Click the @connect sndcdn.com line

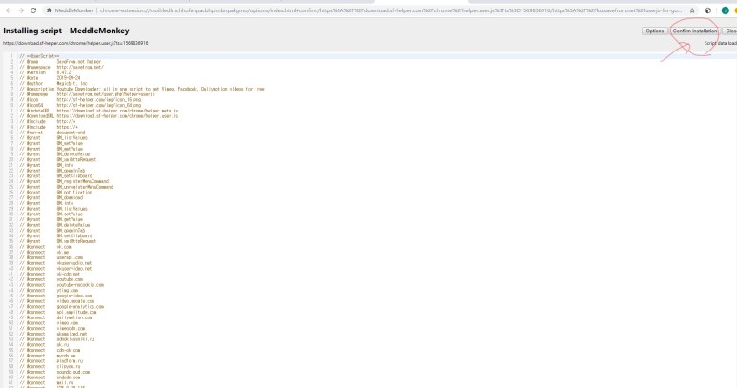pyautogui.click(x=50, y=378)
